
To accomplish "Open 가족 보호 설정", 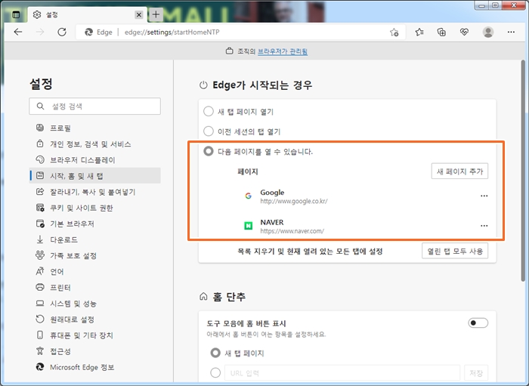I will [94, 255].
